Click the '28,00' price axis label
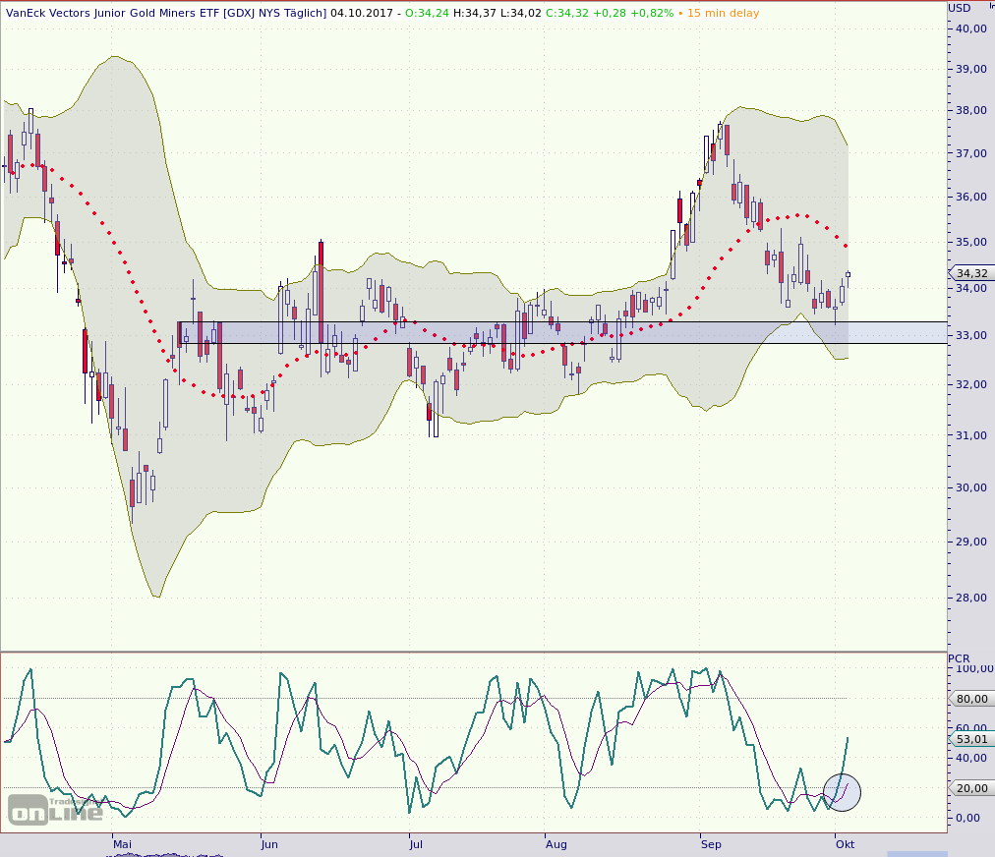995x857 pixels. point(970,598)
